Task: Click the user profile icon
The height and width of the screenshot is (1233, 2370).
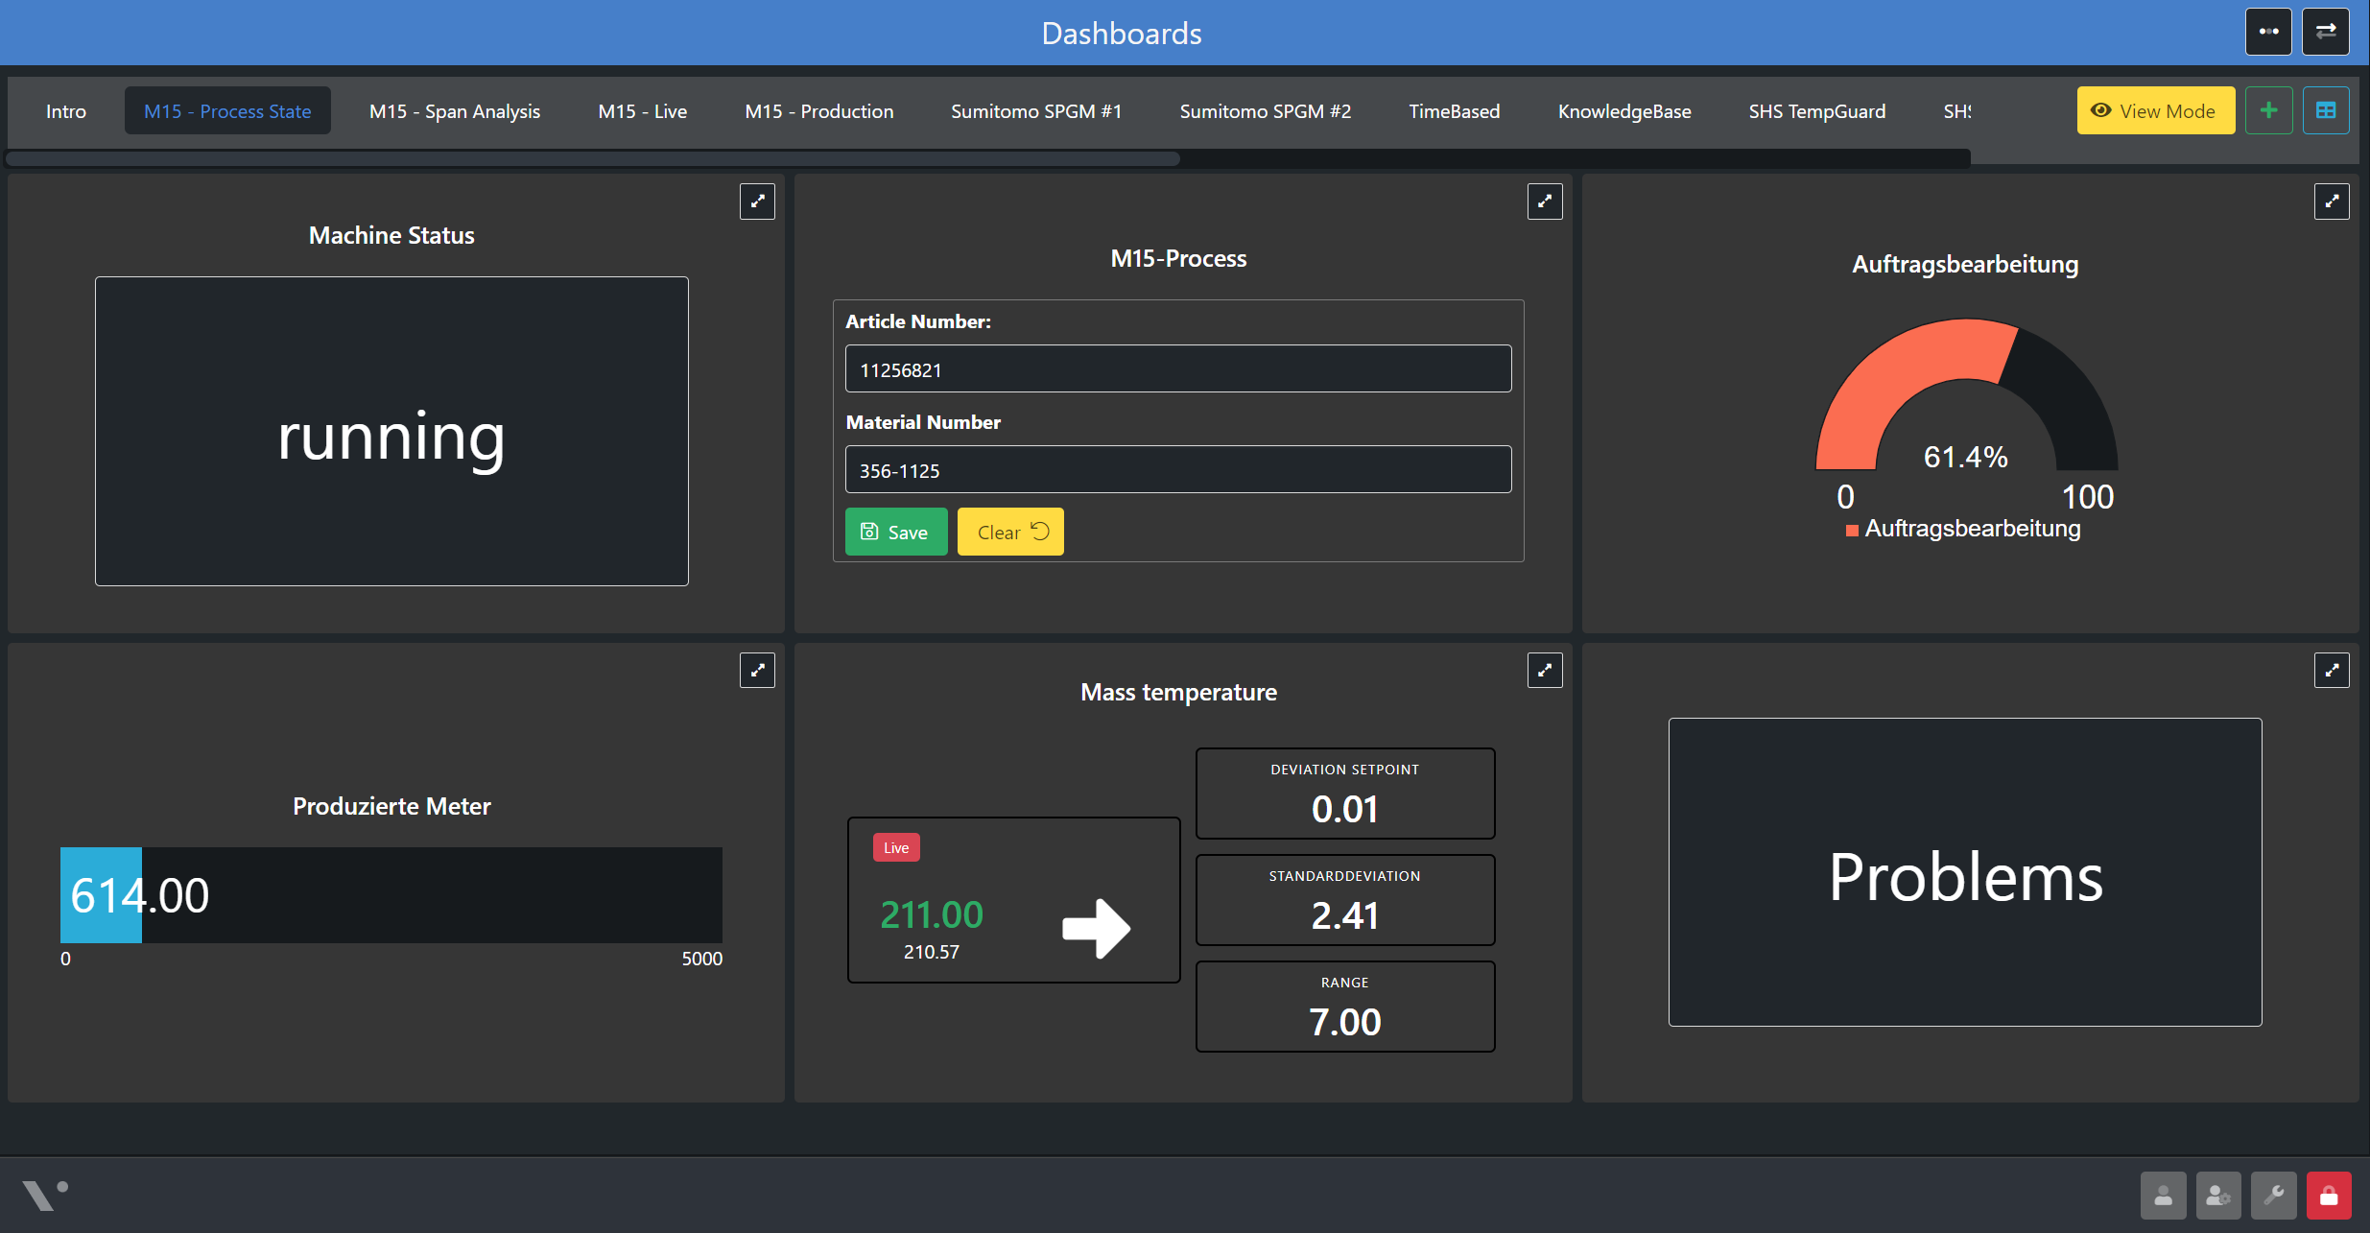Action: (2163, 1196)
